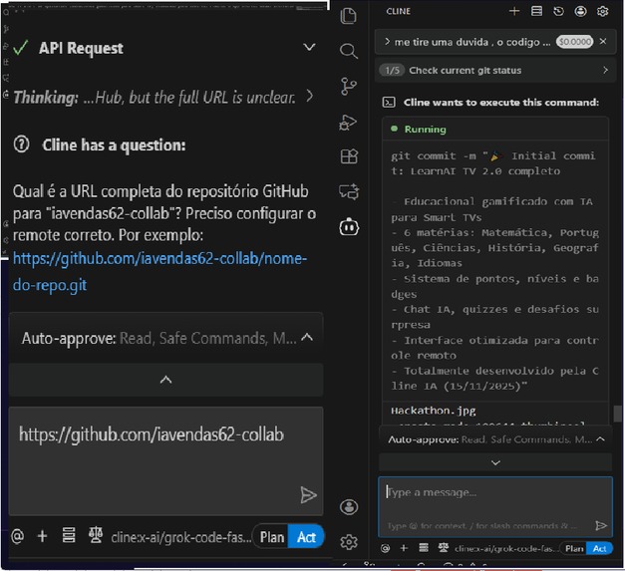This screenshot has width=625, height=571.
Task: Open Source Control branch icon
Action: coord(349,86)
